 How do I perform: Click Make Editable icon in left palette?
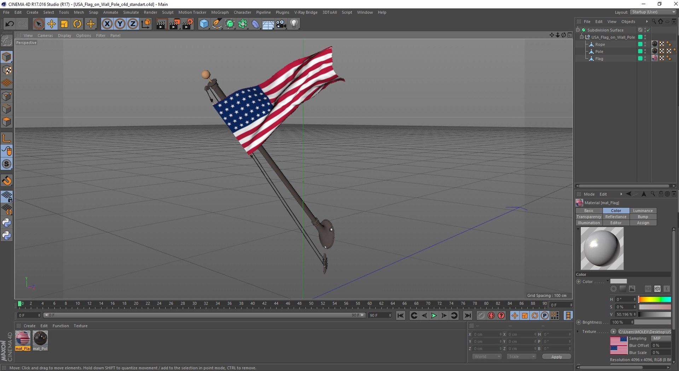click(x=7, y=41)
